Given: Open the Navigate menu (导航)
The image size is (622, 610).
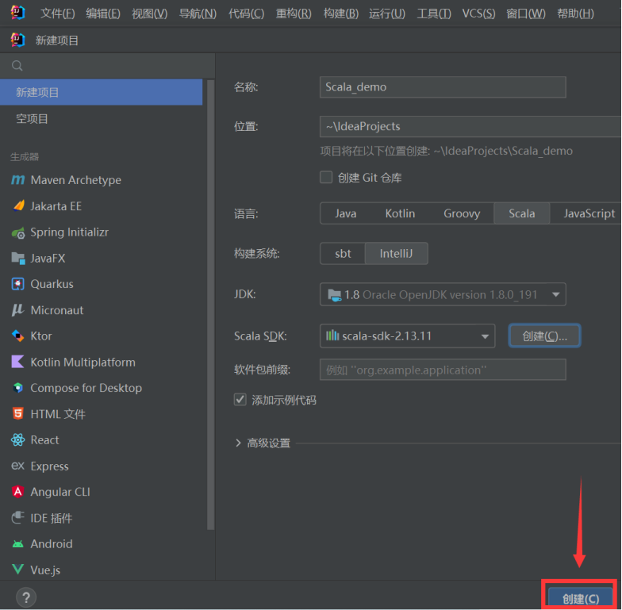Looking at the screenshot, I should pyautogui.click(x=198, y=14).
